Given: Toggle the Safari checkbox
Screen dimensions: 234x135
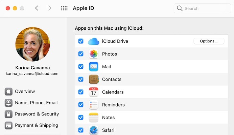Looking at the screenshot, I should click(81, 130).
